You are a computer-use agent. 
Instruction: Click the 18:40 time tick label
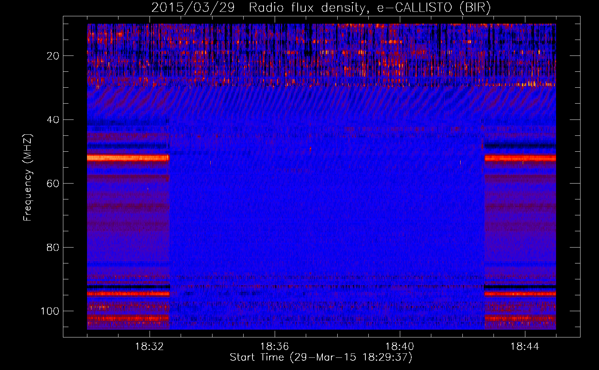[399, 347]
